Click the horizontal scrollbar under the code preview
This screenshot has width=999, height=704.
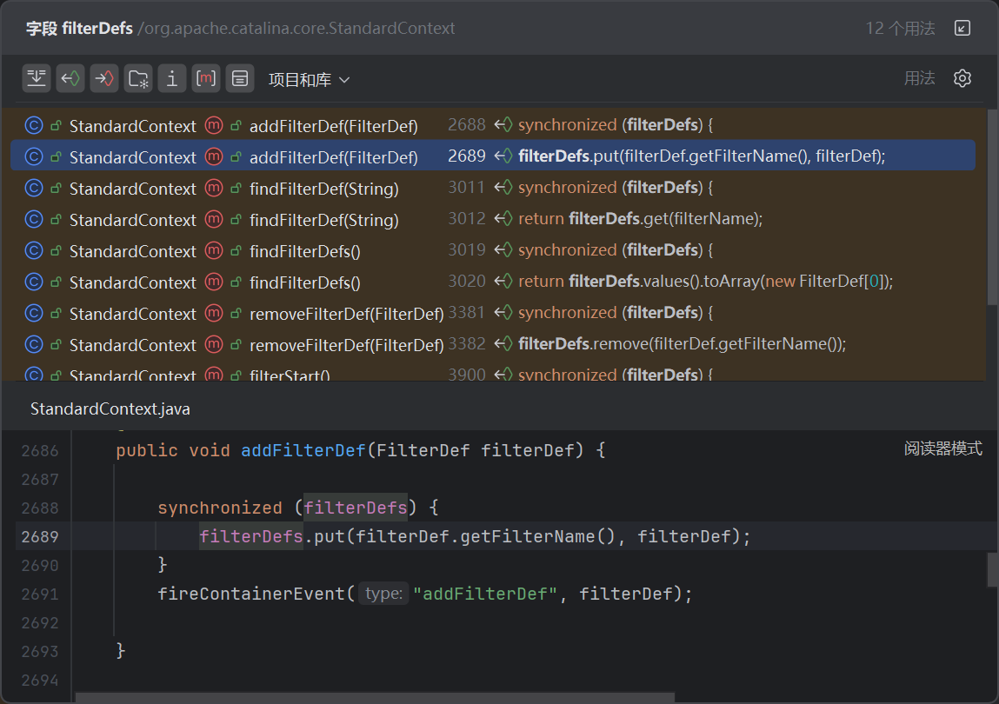pos(374,697)
